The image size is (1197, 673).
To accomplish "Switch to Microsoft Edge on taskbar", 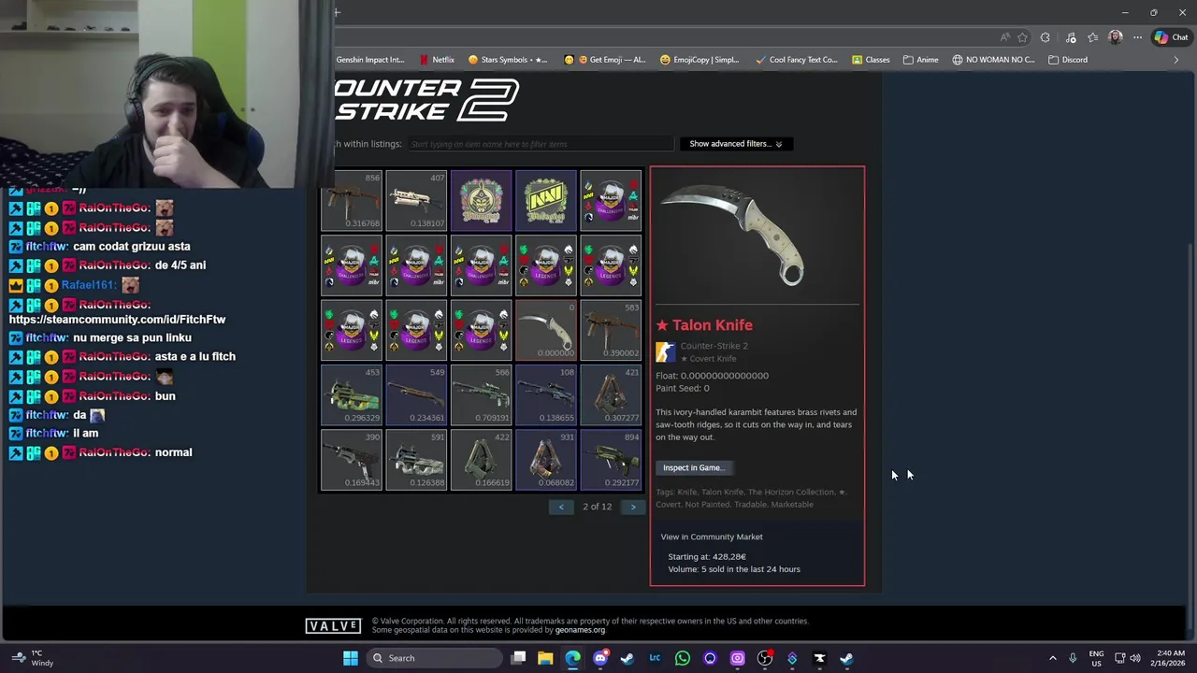I will (572, 658).
